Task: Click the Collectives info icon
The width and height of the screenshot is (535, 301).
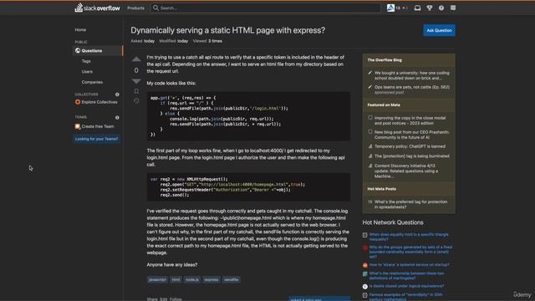Action: 117,94
